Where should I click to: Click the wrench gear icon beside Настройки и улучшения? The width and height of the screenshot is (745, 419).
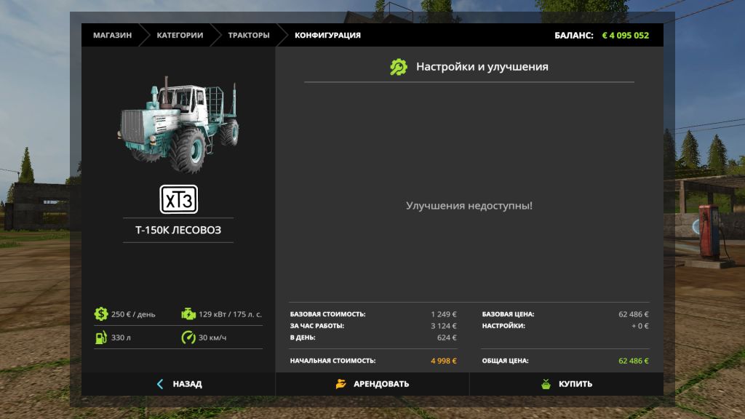tap(399, 67)
